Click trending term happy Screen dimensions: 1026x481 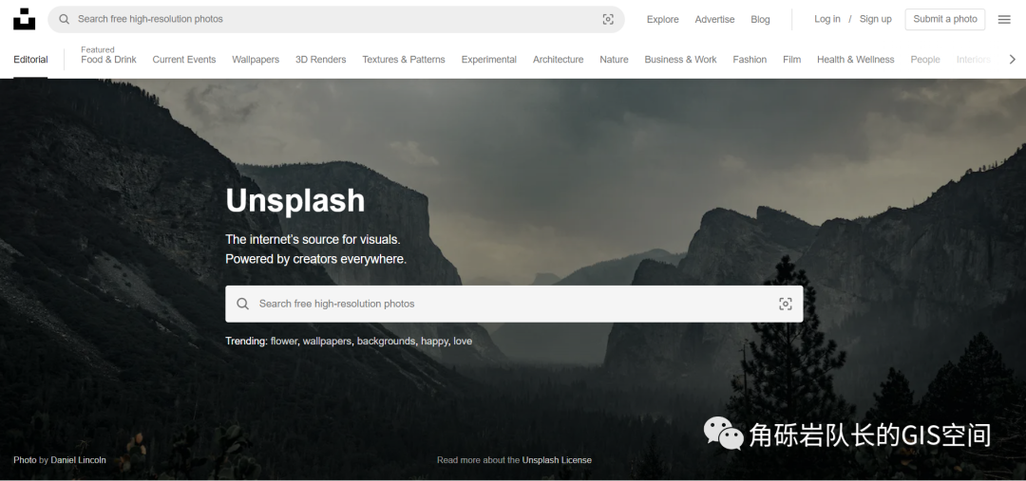(x=434, y=342)
